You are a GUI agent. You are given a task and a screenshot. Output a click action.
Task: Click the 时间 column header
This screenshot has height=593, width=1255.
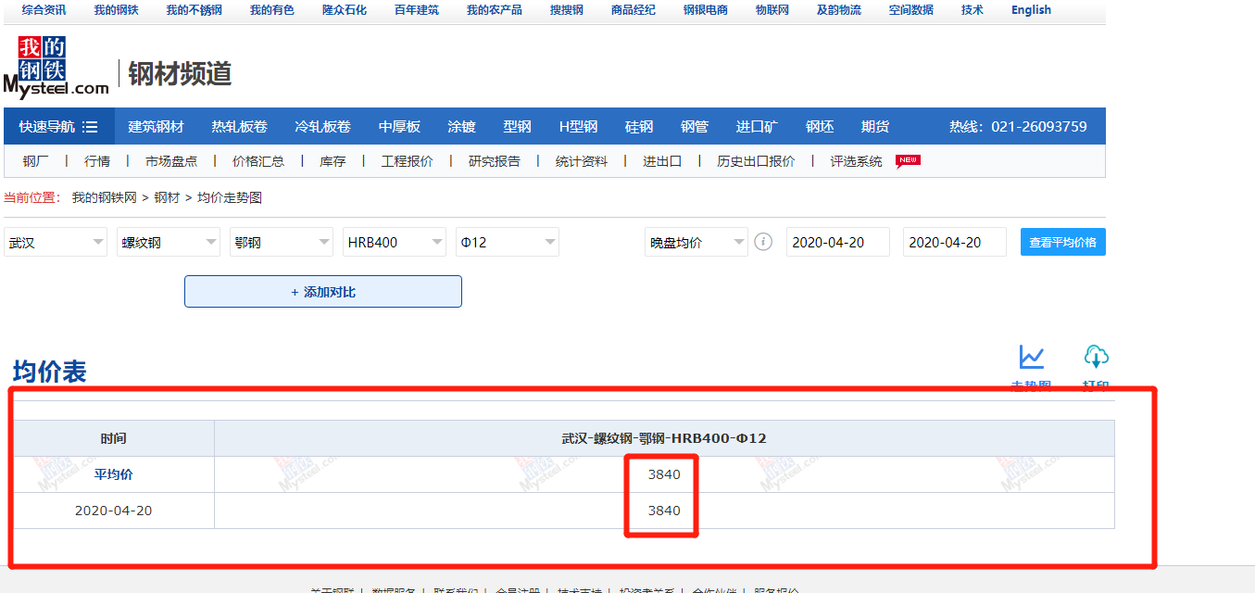pyautogui.click(x=114, y=438)
